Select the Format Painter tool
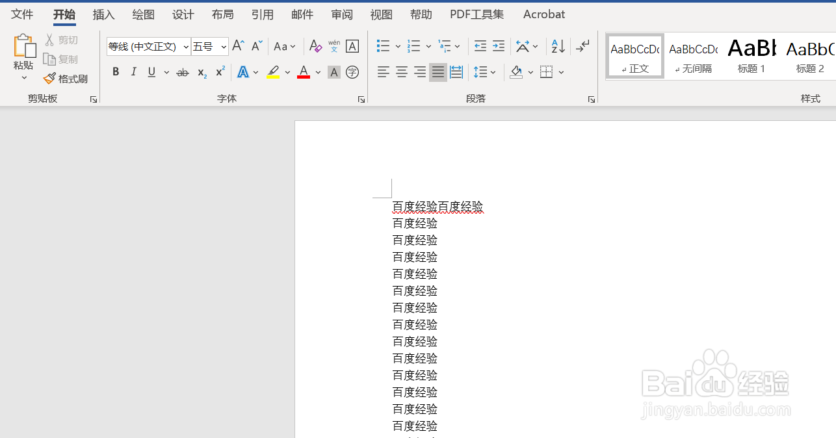836x438 pixels. [x=66, y=78]
